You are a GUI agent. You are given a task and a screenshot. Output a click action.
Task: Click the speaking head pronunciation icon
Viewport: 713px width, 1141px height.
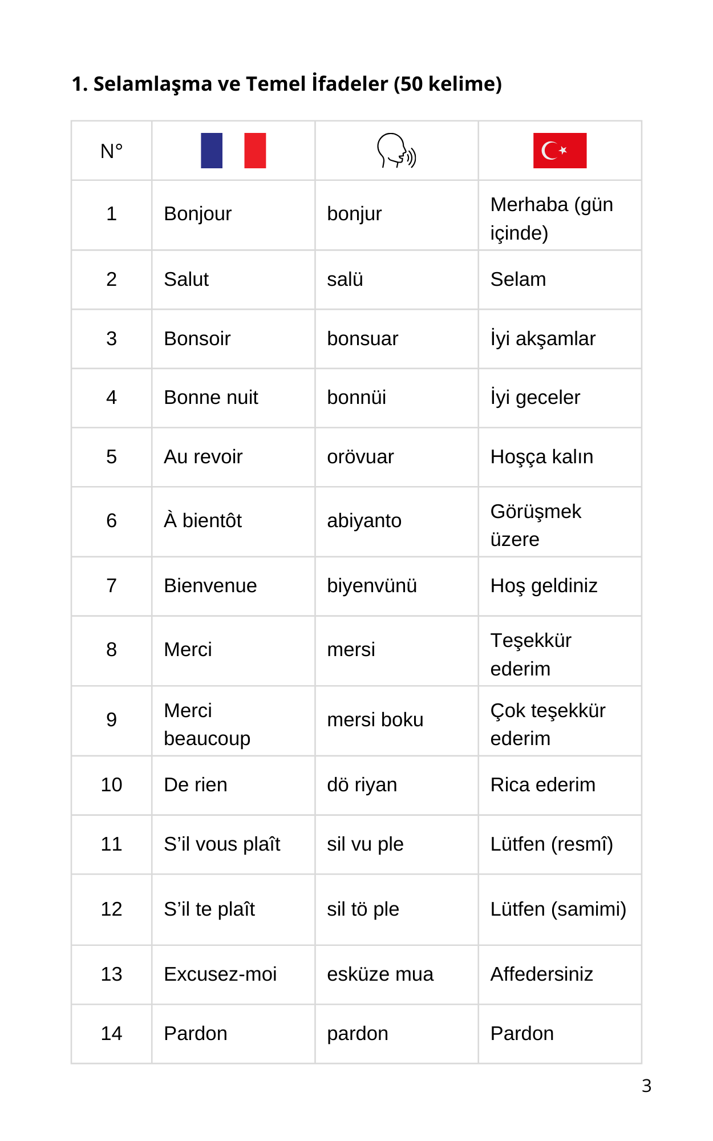pos(396,151)
